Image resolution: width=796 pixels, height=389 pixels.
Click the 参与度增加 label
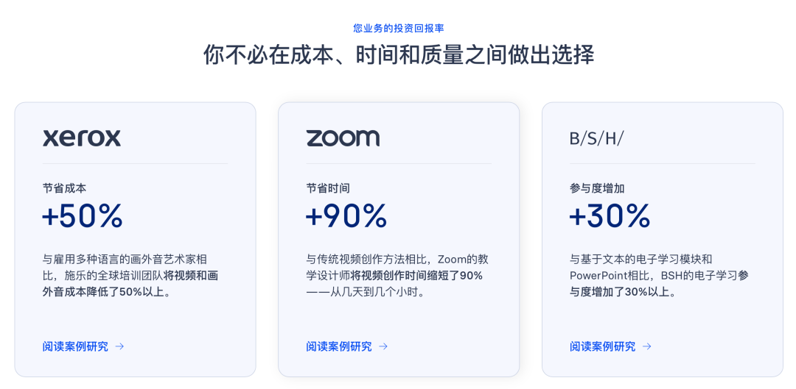[x=597, y=188]
